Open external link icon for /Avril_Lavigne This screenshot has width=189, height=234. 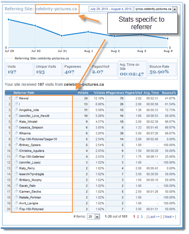[16, 203]
